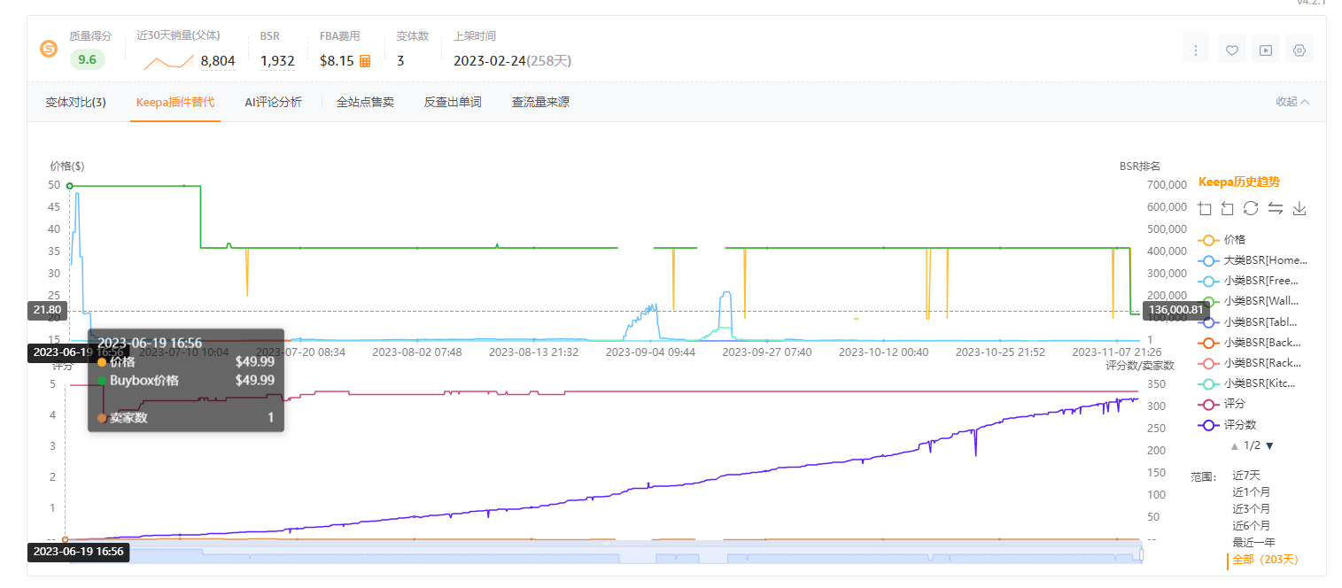The width and height of the screenshot is (1342, 588).
Task: Download the chart via the export icon
Action: (1299, 207)
